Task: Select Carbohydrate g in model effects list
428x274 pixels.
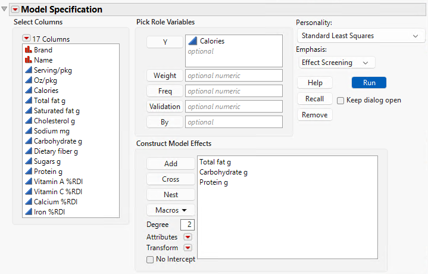Action: click(223, 172)
